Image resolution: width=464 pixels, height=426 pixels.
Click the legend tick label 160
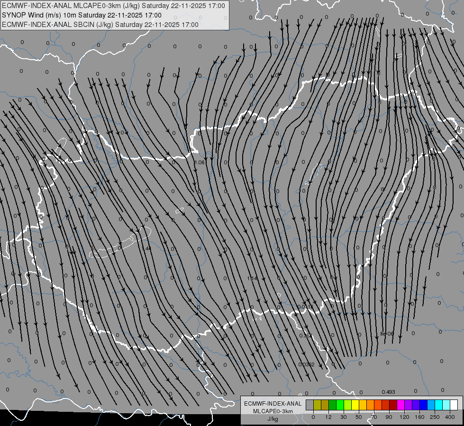pyautogui.click(x=419, y=417)
